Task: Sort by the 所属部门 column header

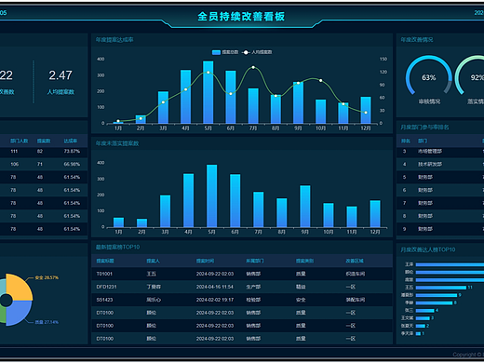Action: click(255, 261)
